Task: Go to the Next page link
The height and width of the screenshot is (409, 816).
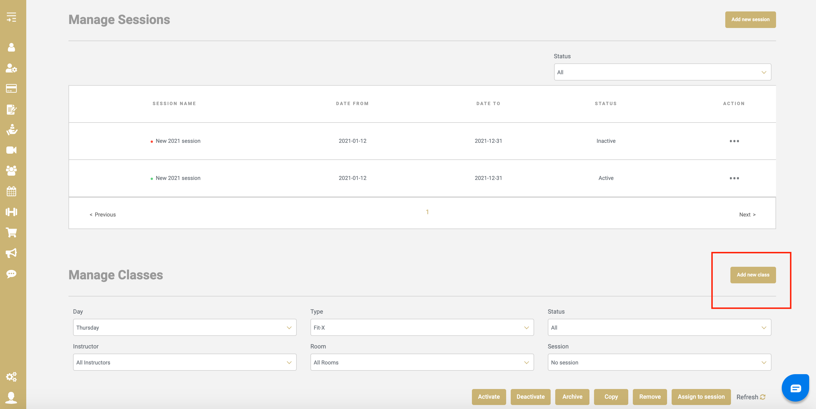Action: [747, 215]
